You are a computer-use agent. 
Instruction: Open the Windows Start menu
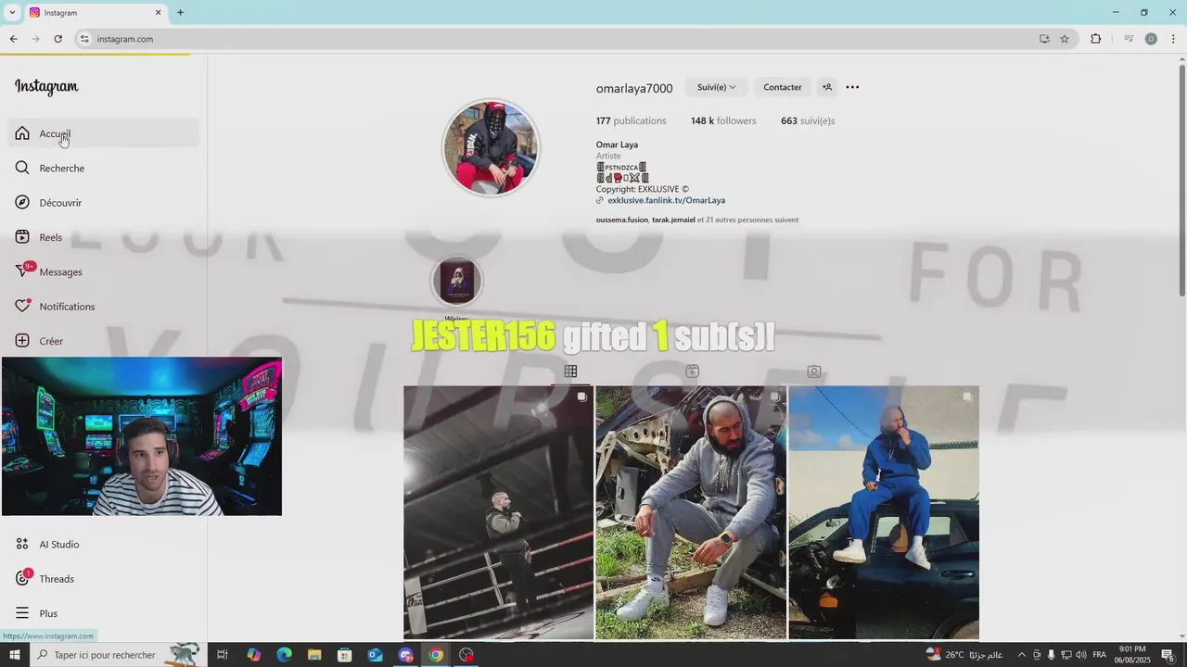[15, 655]
